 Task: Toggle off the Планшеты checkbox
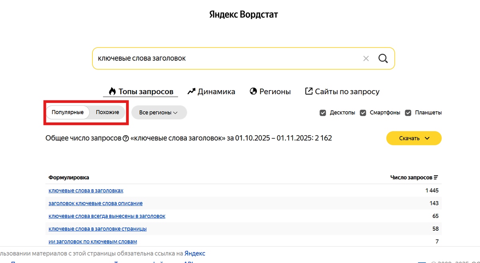408,113
